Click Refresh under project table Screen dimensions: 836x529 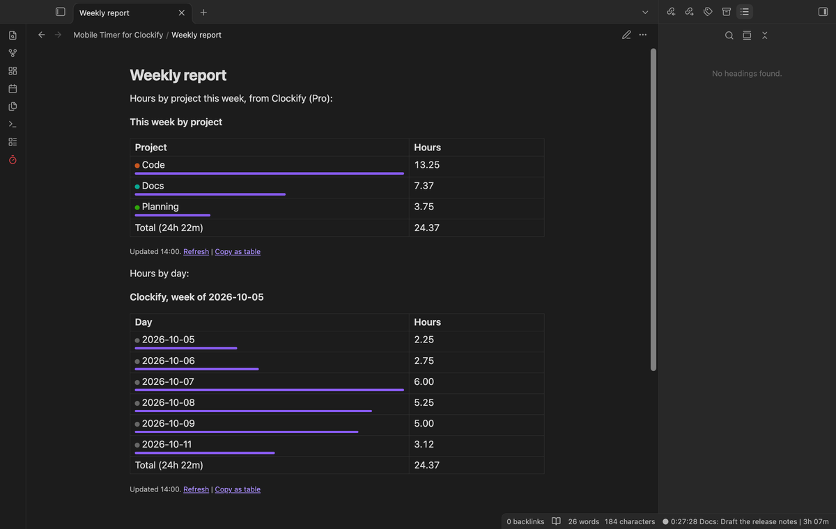(x=196, y=252)
